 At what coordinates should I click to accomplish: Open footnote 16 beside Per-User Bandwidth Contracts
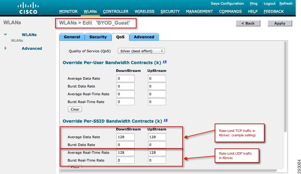click(165, 62)
